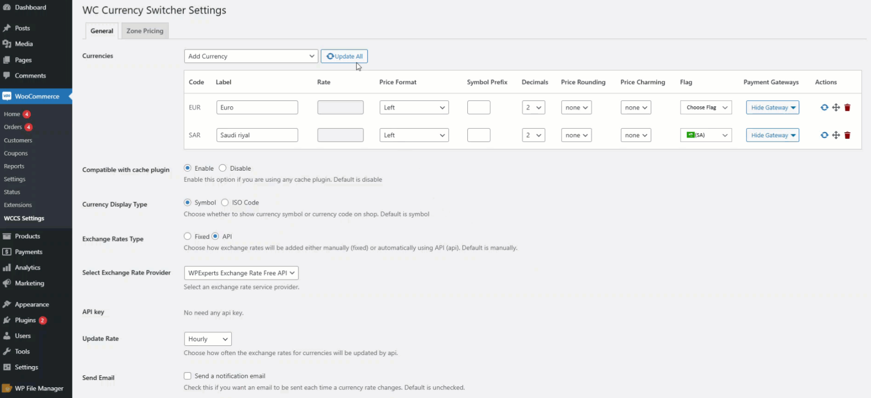
Task: Click the Saudi riyal label input field
Action: point(257,135)
